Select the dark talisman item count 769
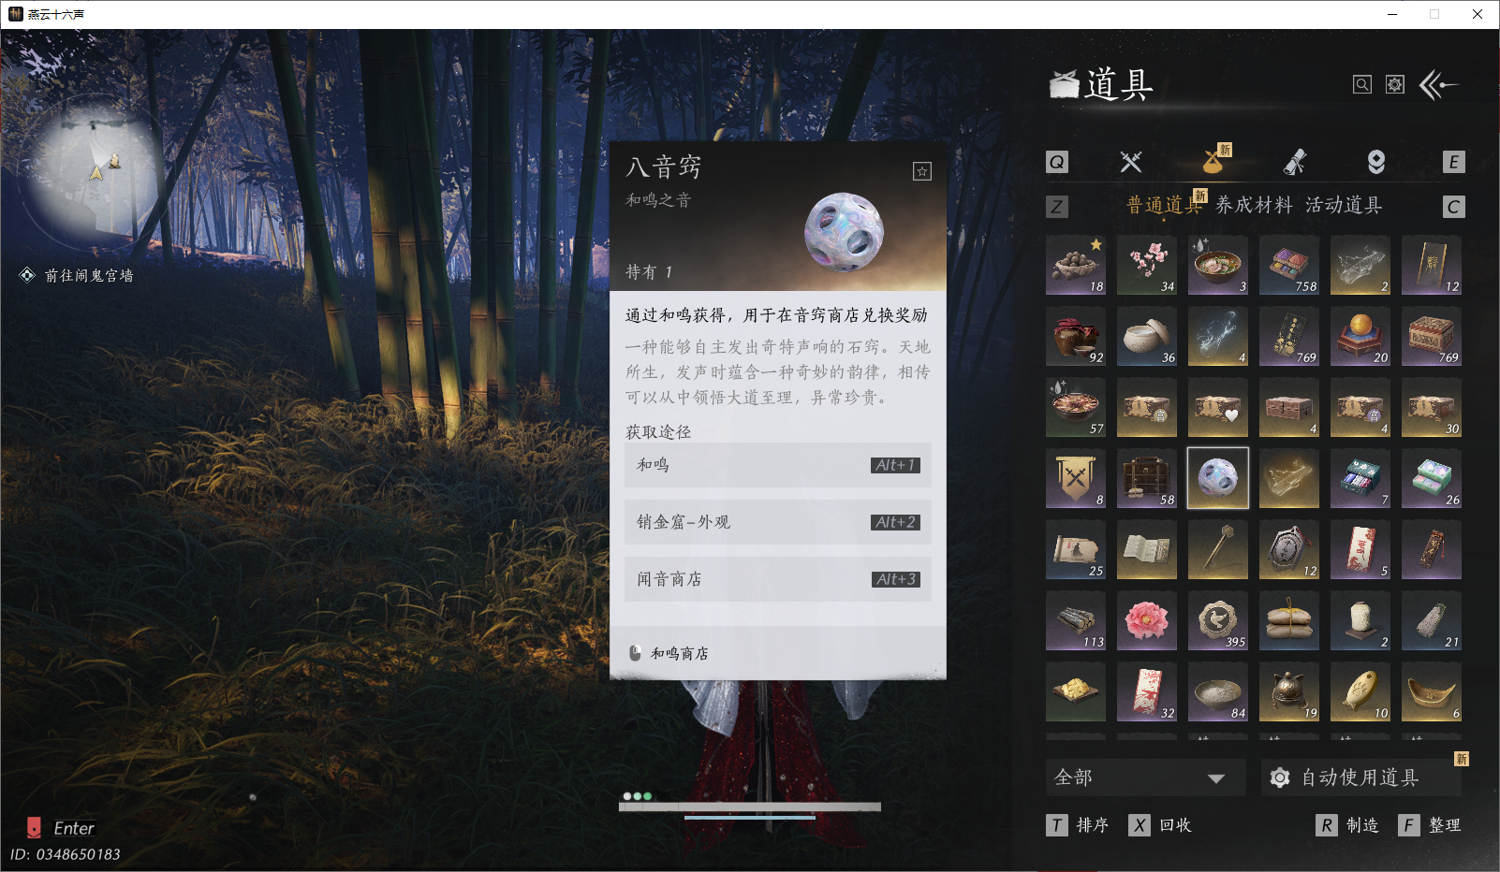1500x872 pixels. point(1289,336)
